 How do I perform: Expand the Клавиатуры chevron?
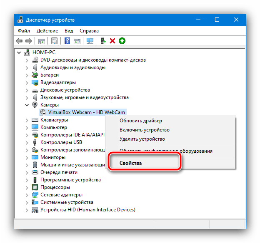pyautogui.click(x=27, y=120)
